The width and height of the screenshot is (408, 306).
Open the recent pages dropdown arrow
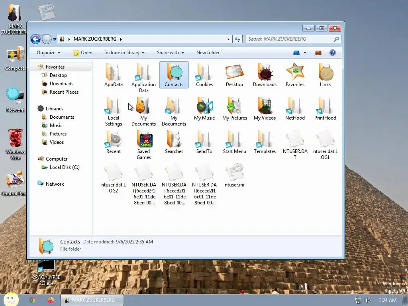coord(55,39)
